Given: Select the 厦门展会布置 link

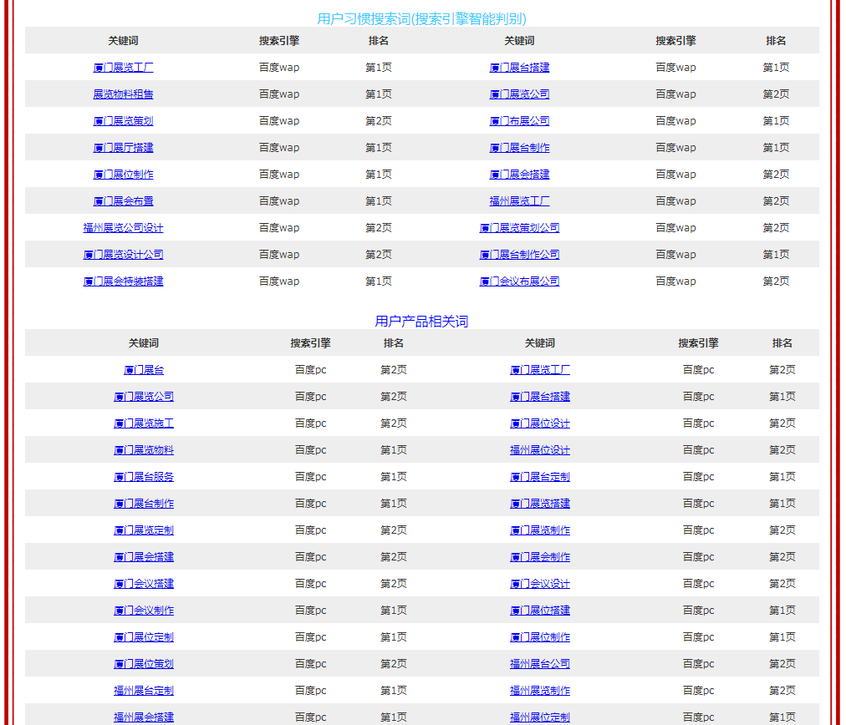Looking at the screenshot, I should pyautogui.click(x=123, y=201).
